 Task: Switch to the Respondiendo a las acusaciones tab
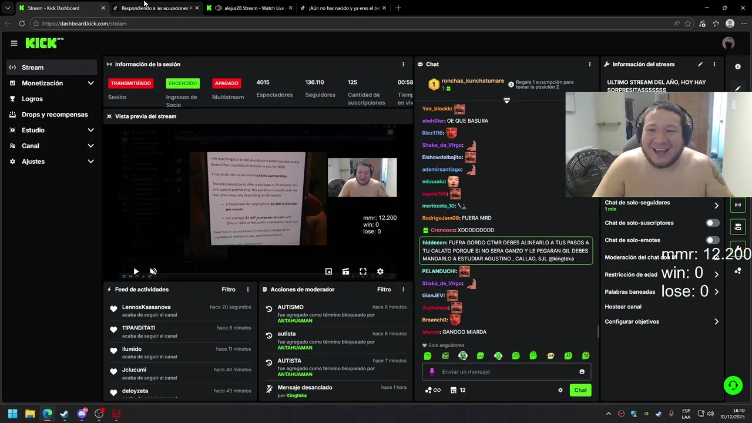pyautogui.click(x=156, y=8)
